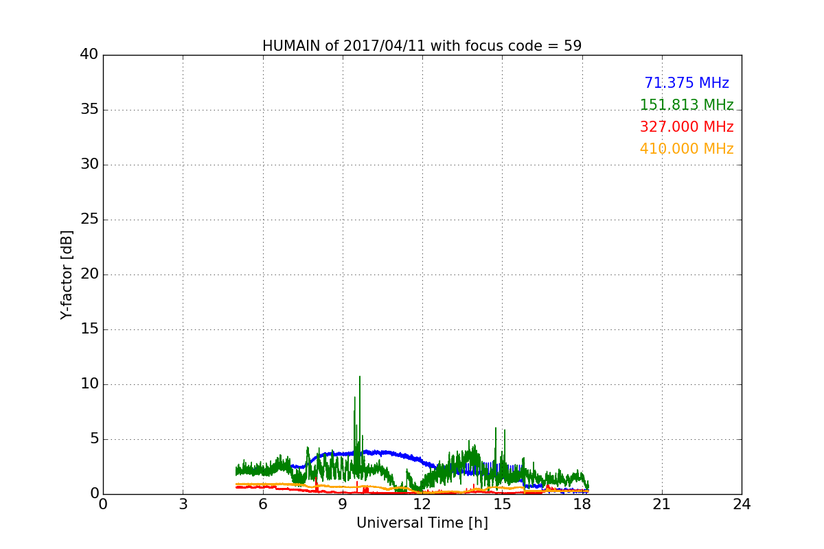Click the chart title mentioning HUMAIN 2017/04/11
Image resolution: width=824 pixels, height=549 pixels.
coord(422,46)
